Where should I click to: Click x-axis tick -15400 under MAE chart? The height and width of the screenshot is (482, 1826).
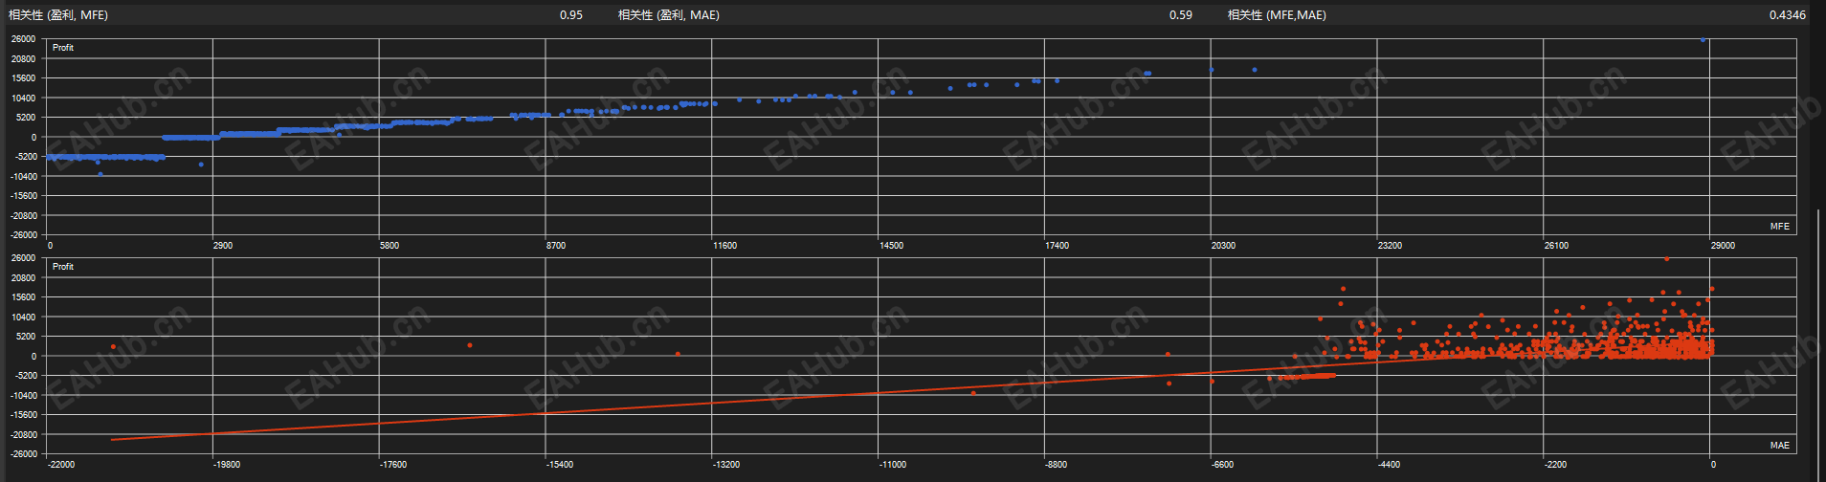click(560, 465)
